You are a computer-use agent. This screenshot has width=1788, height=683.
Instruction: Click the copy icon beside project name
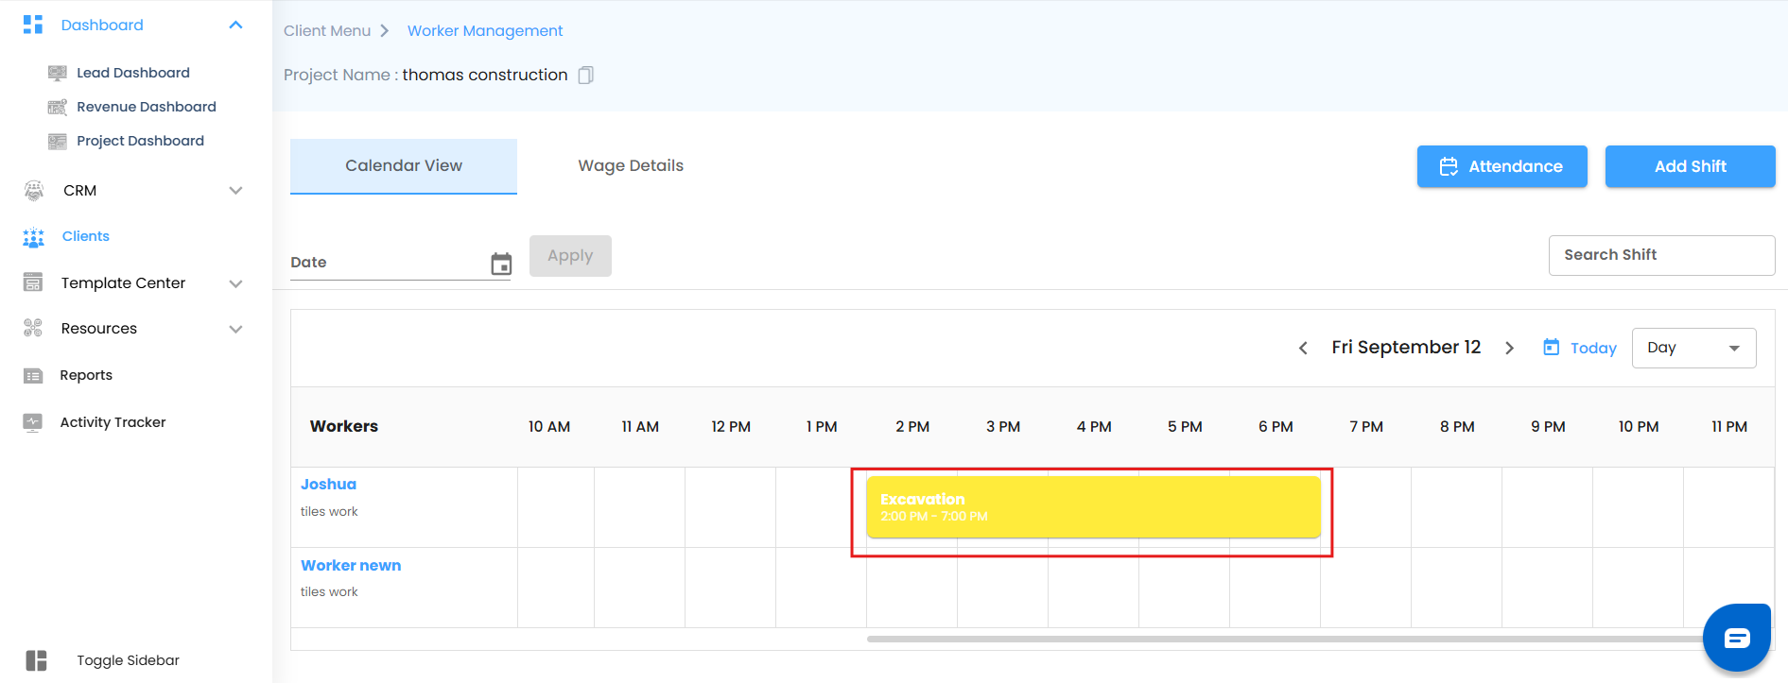[586, 75]
